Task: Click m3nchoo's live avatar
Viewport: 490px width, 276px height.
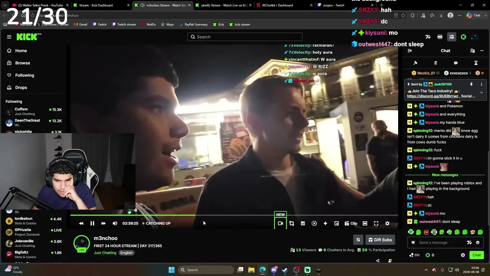Action: [x=82, y=244]
